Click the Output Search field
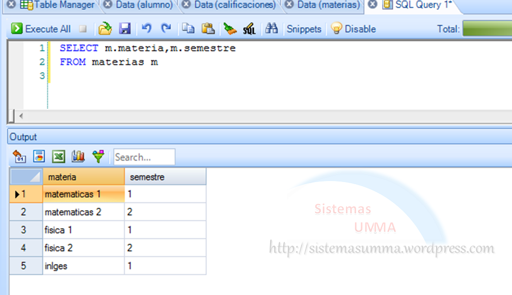 coord(144,157)
